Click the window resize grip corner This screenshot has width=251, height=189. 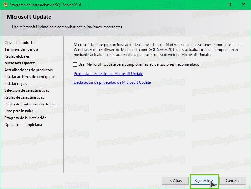[x=249, y=187]
